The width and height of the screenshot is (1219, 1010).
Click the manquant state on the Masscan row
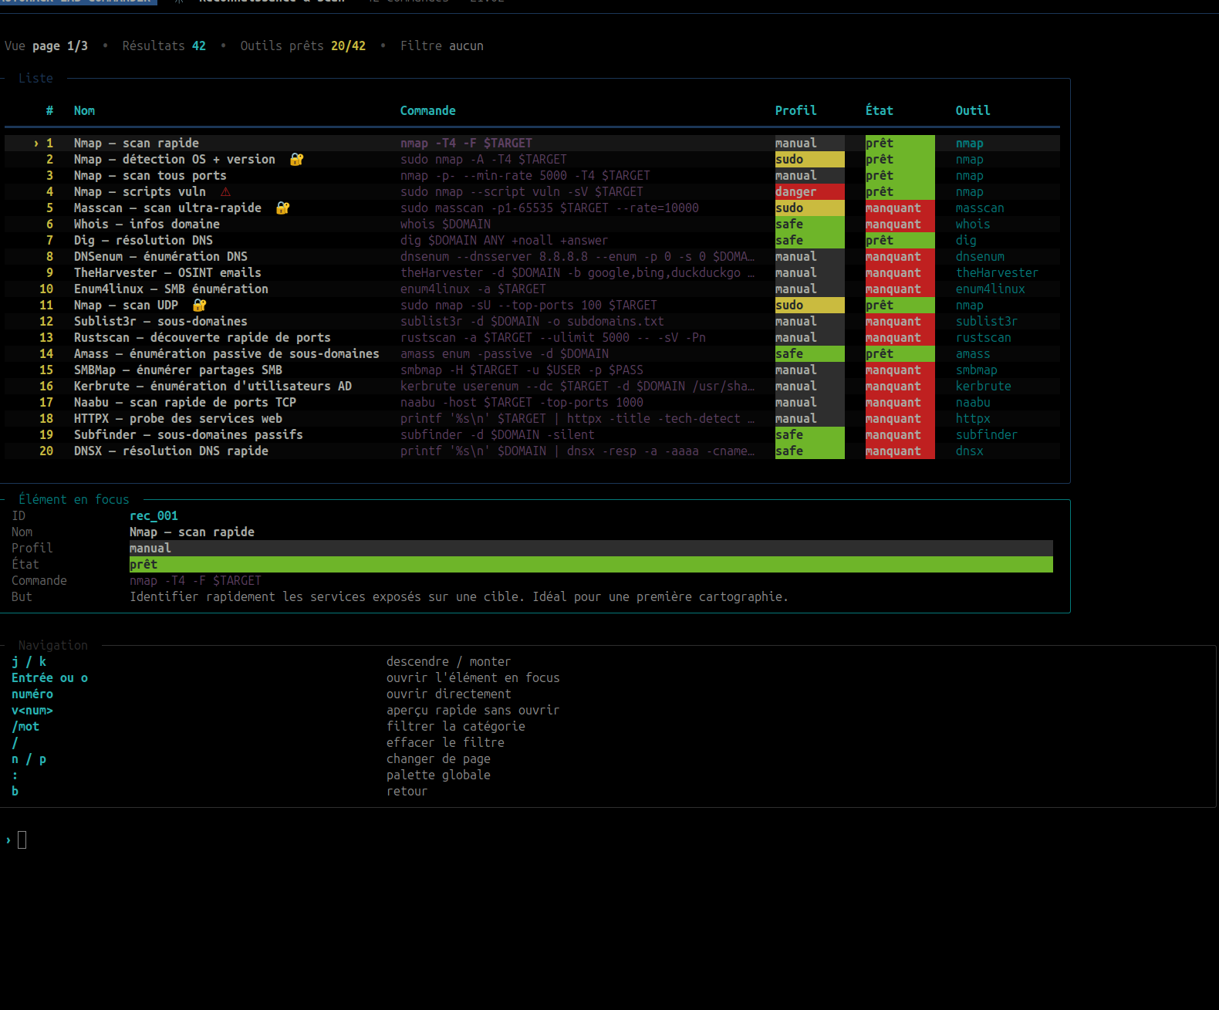tap(900, 208)
